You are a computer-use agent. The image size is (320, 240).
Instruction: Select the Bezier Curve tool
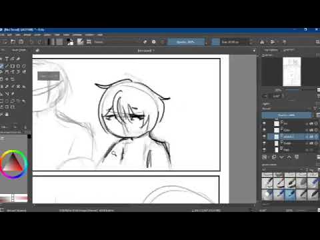click(x=7, y=72)
